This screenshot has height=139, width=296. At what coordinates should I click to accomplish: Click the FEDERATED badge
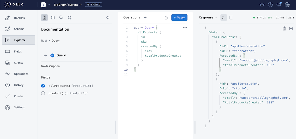(x=93, y=5)
